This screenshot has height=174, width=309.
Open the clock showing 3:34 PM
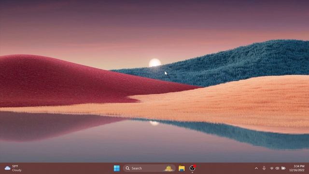click(297, 168)
